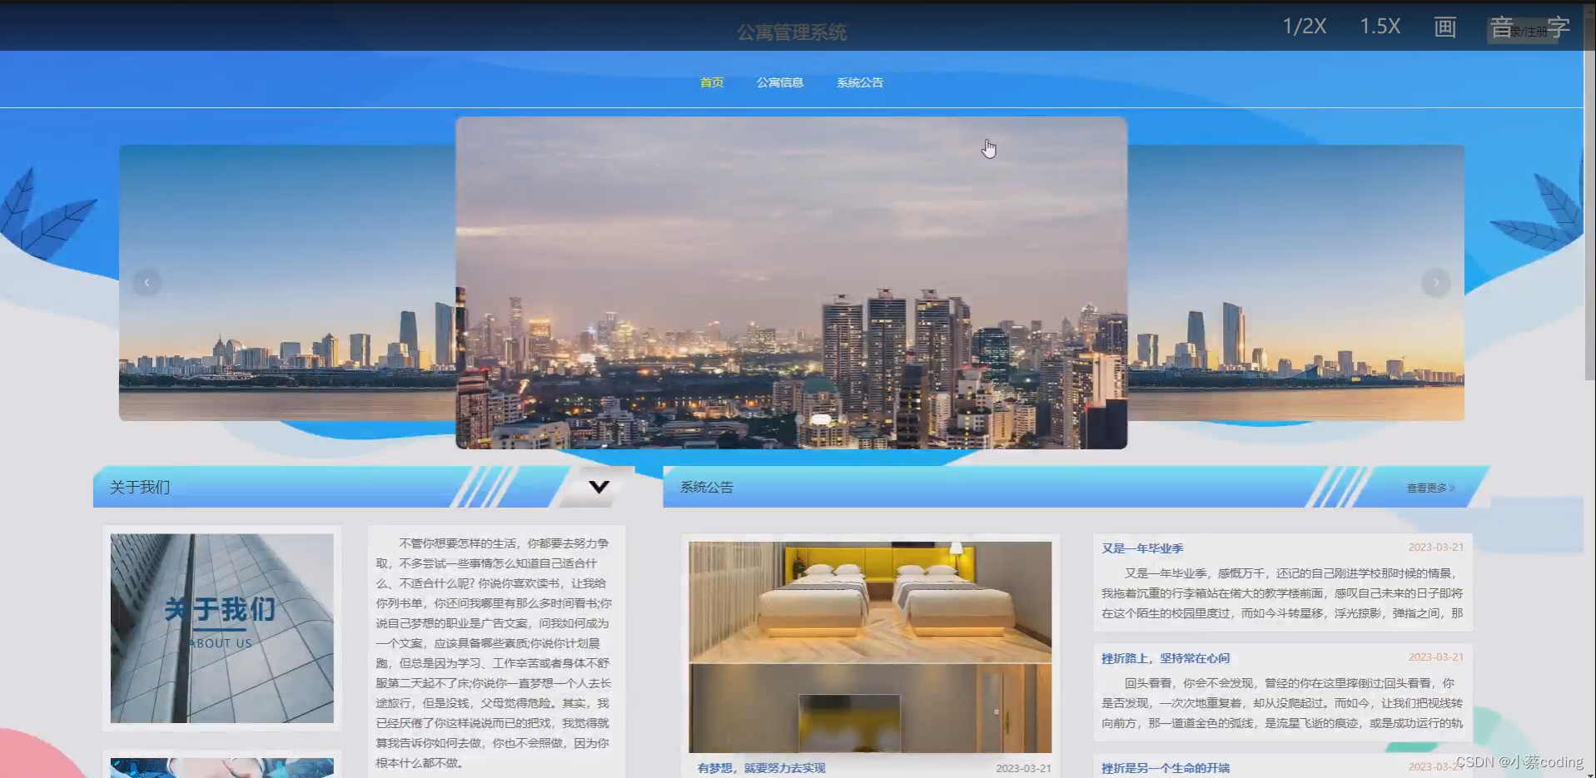This screenshot has height=778, width=1596.
Task: Select the 1.5X playback speed overlay
Action: pyautogui.click(x=1380, y=27)
